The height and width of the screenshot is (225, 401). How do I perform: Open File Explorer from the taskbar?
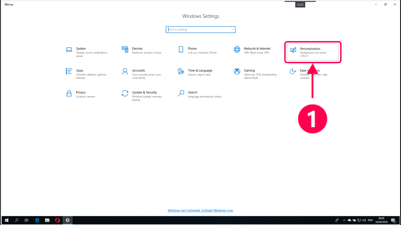(47, 220)
